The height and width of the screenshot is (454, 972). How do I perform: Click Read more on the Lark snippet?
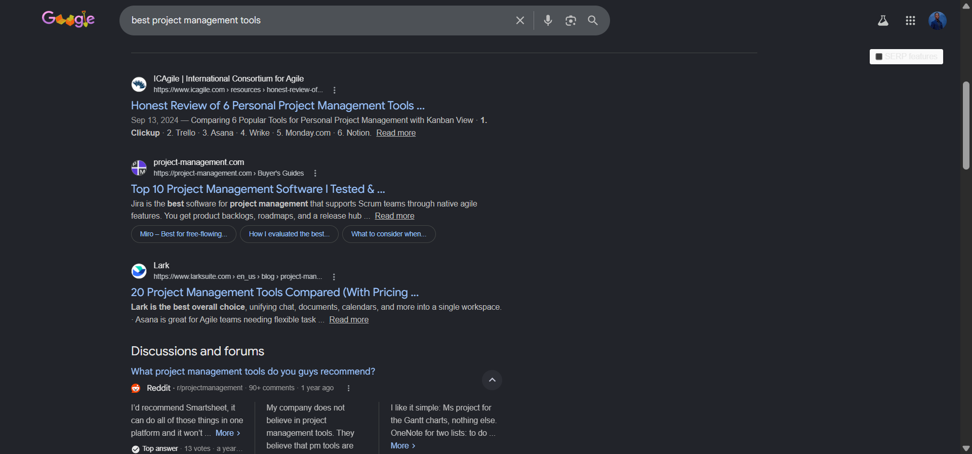[x=349, y=319]
